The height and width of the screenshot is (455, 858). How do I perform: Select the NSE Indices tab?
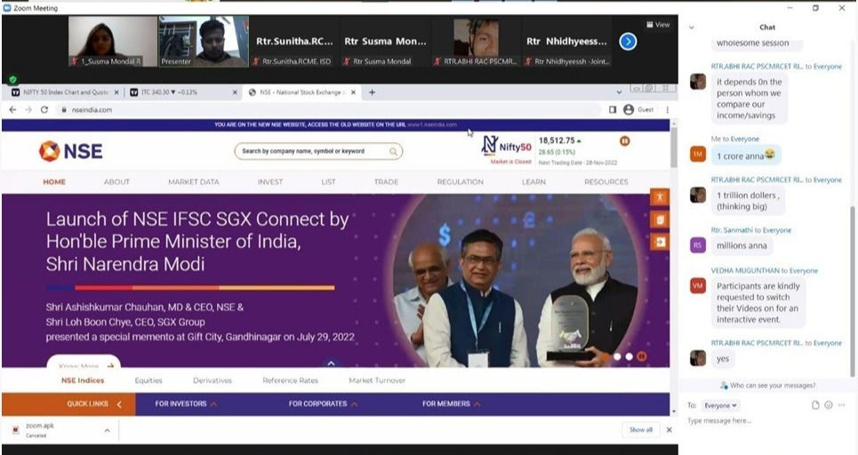pos(83,380)
